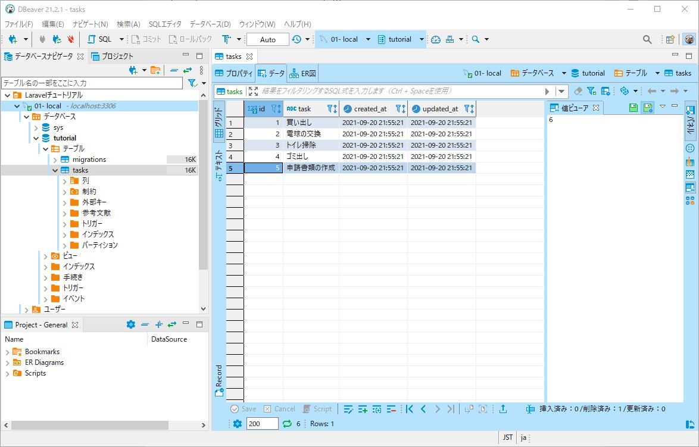Open ファイル(F) menu

18,24
